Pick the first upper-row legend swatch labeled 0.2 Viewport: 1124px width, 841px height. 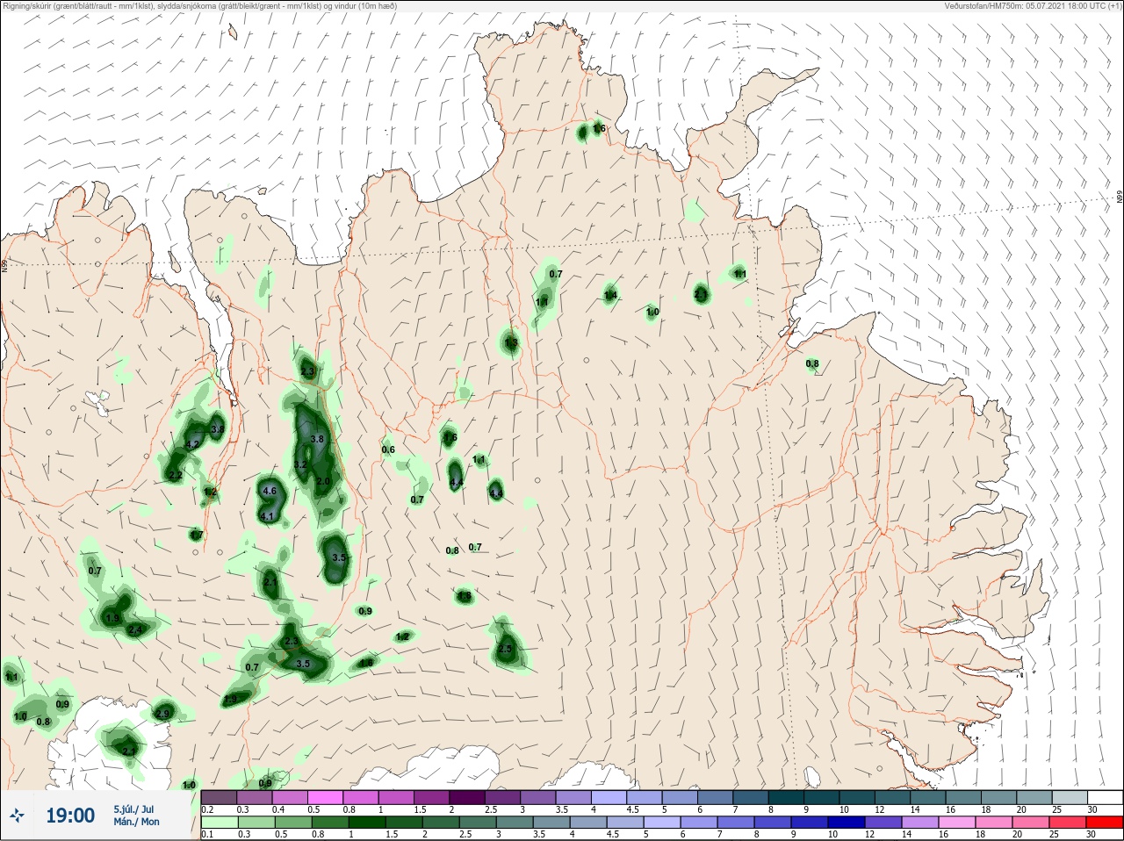(x=219, y=797)
